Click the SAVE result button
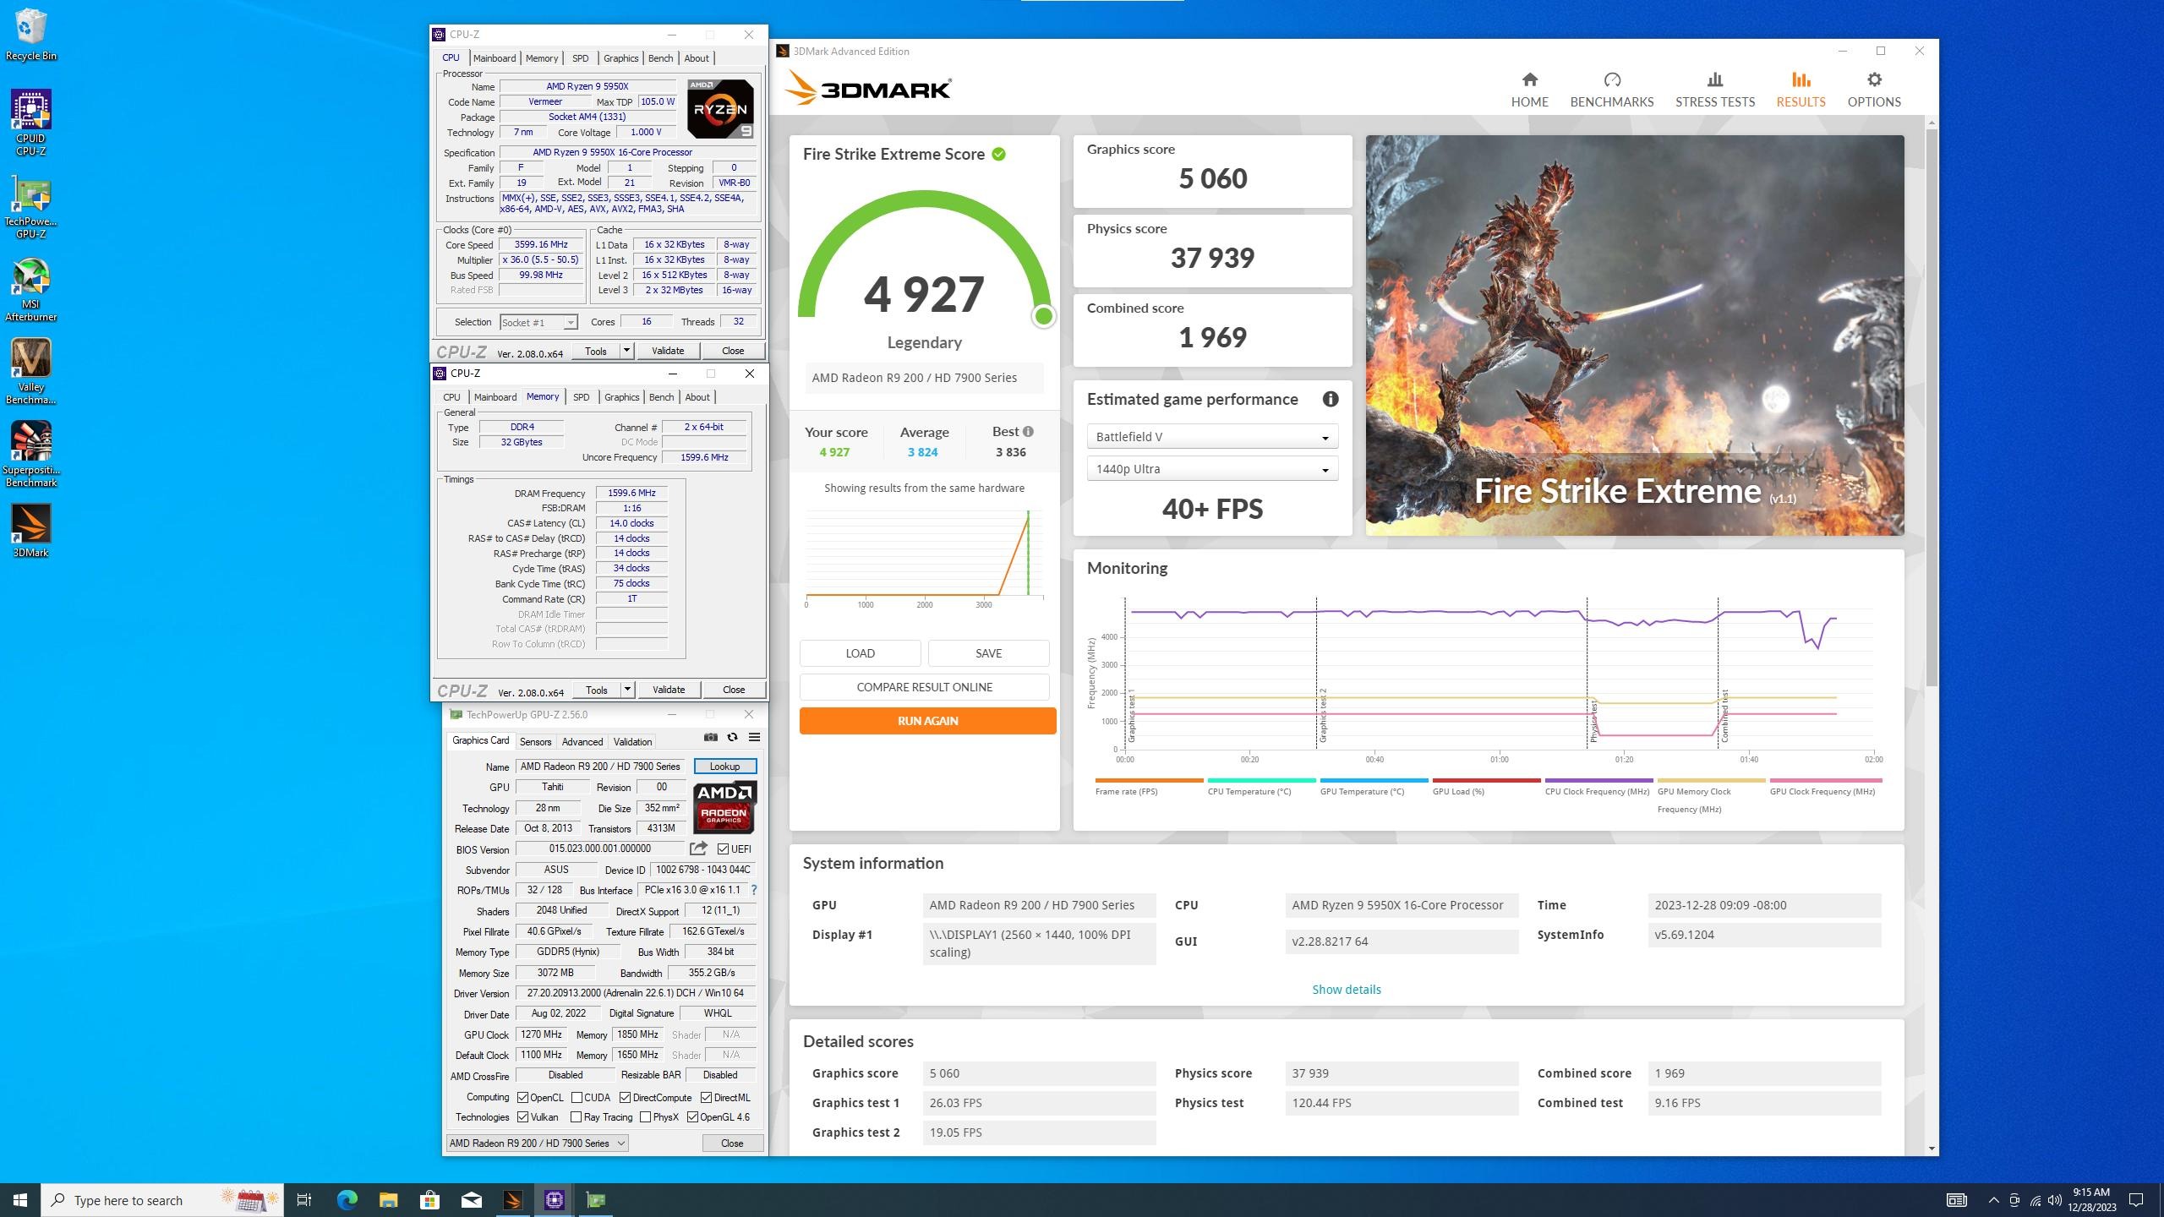The height and width of the screenshot is (1217, 2164). [988, 653]
